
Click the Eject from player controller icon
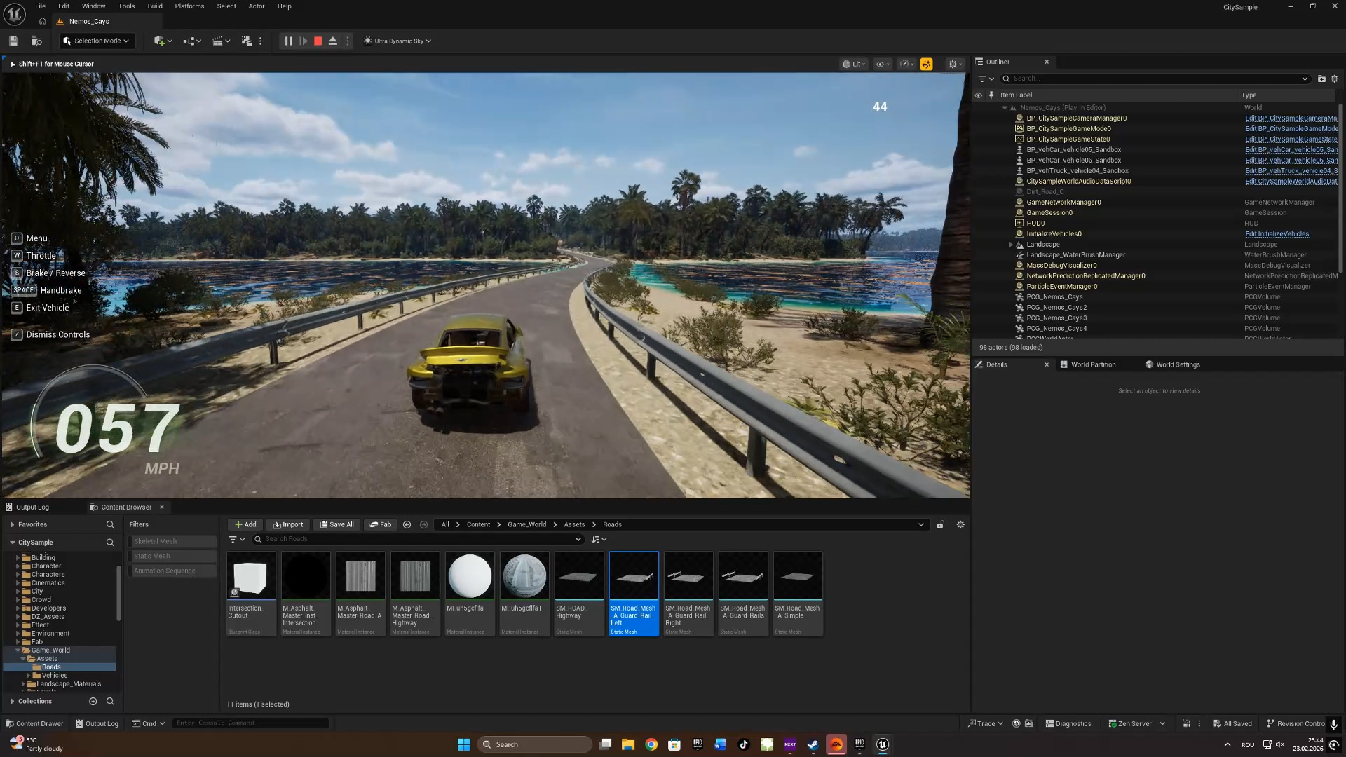(x=333, y=41)
